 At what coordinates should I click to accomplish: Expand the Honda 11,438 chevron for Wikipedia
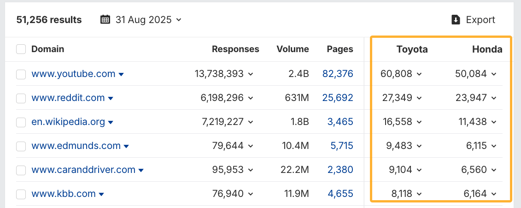[x=494, y=122]
